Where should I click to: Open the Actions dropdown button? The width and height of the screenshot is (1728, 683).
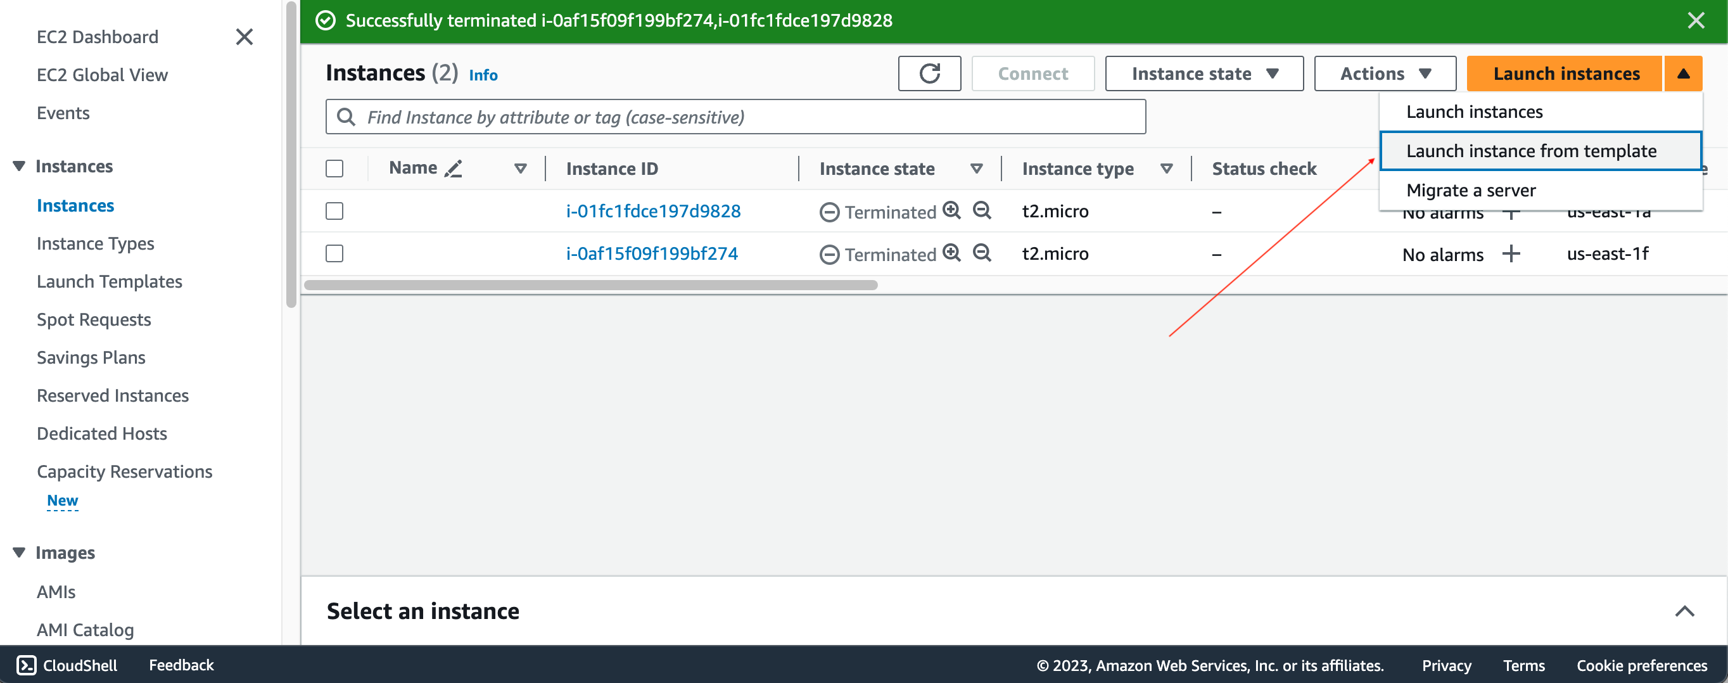point(1385,73)
